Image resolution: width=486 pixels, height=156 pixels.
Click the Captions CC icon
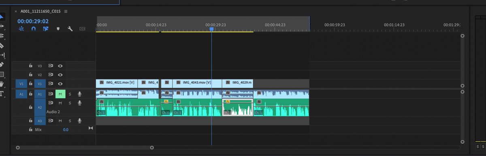82,29
